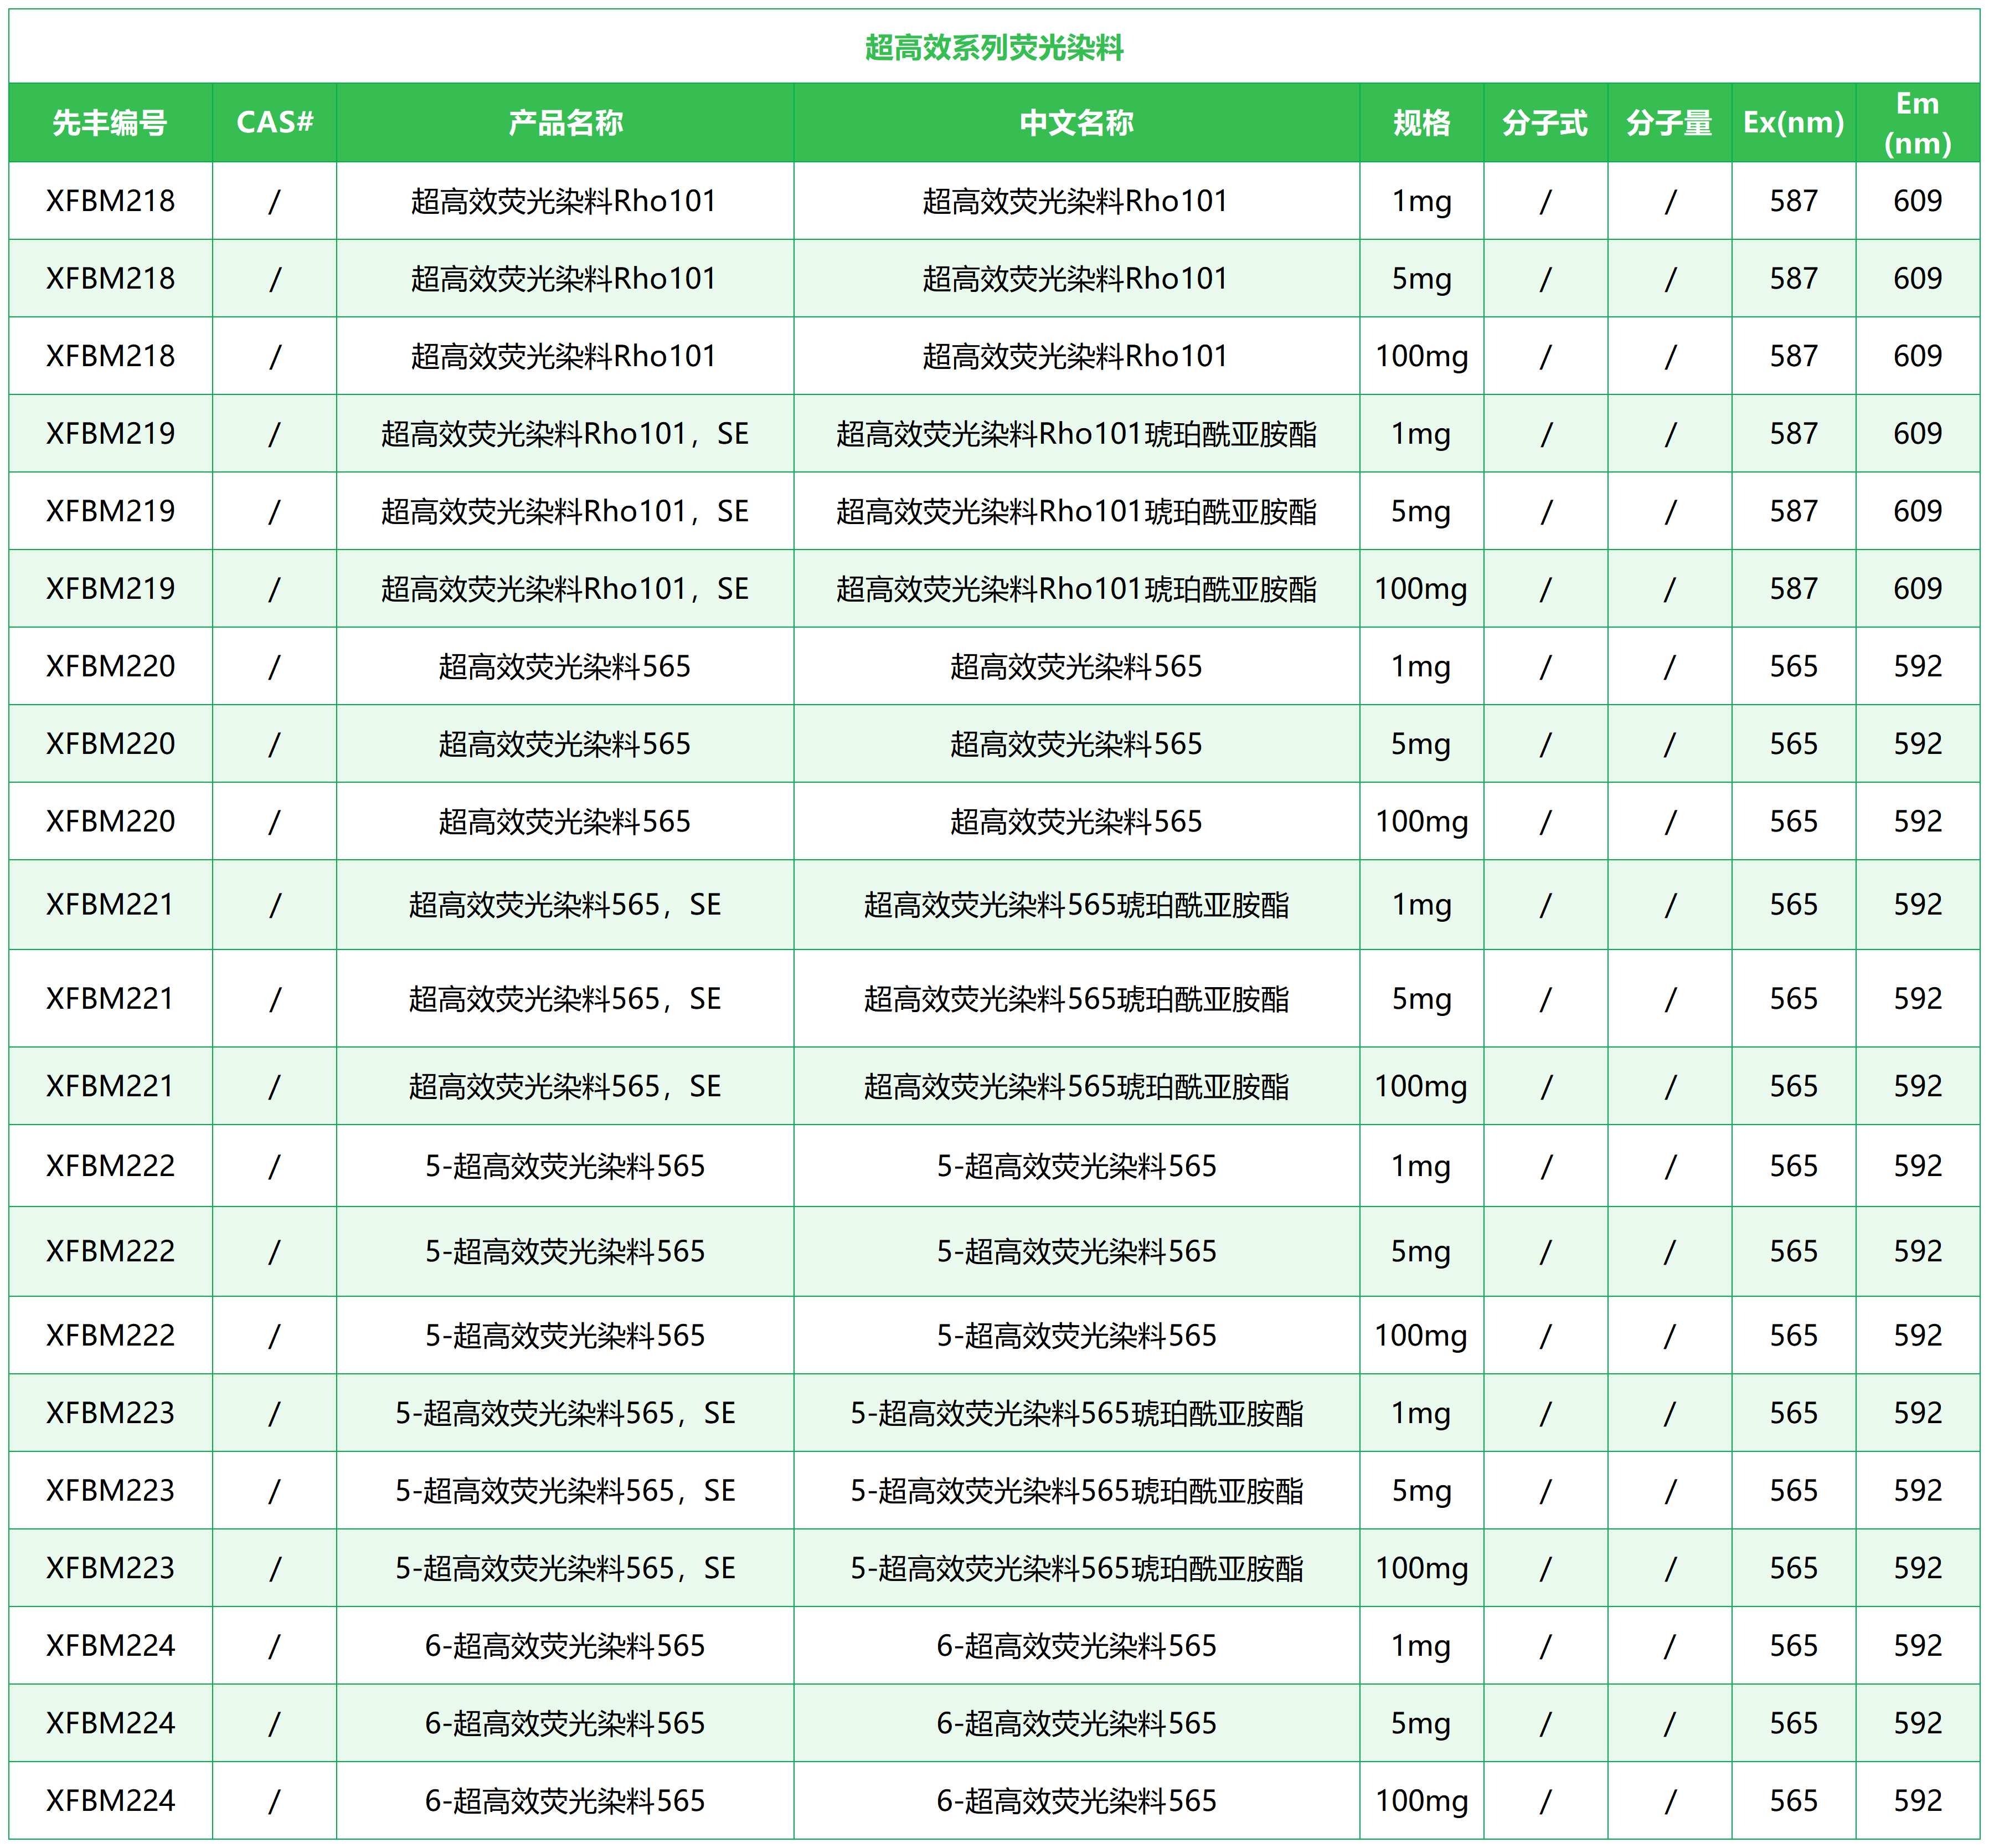Select the first XFBM218 product code cell
The width and height of the screenshot is (1989, 1848).
pyautogui.click(x=110, y=200)
